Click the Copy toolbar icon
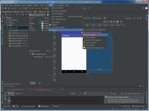Viewport: 149px width, 111px height. [x=22, y=8]
